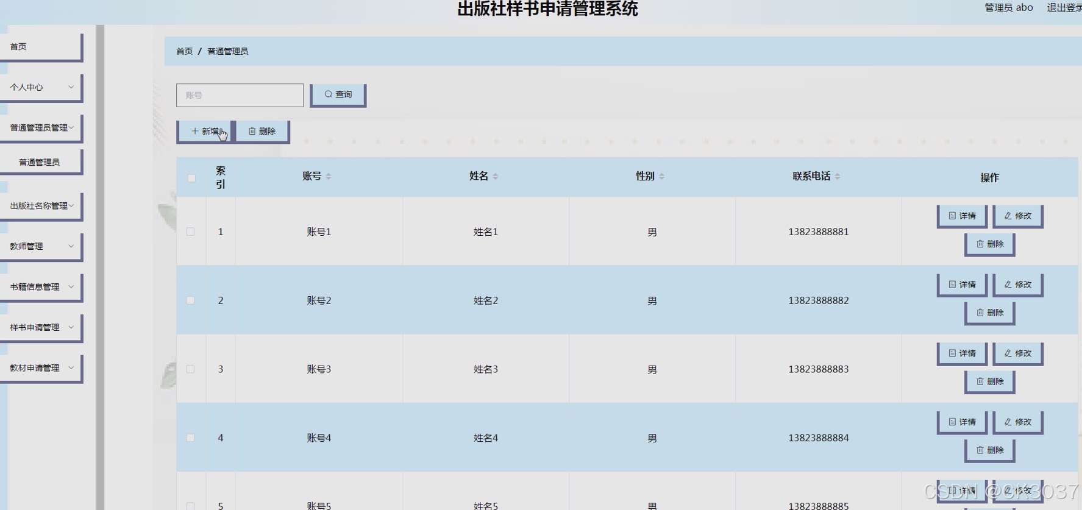Click 删除 for row 账号3
Image resolution: width=1082 pixels, height=510 pixels.
click(990, 382)
